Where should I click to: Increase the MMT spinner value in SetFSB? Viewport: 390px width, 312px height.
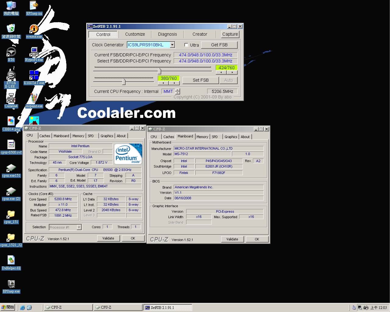pyautogui.click(x=178, y=90)
